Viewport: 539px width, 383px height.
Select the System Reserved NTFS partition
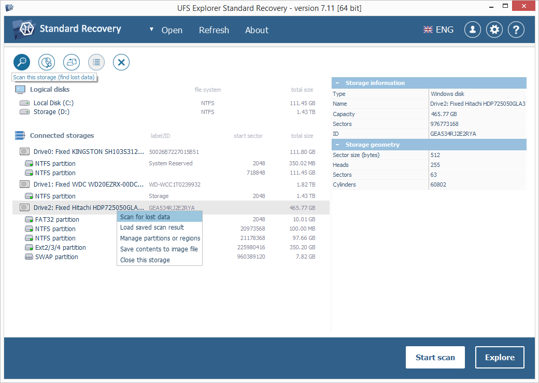(171, 163)
